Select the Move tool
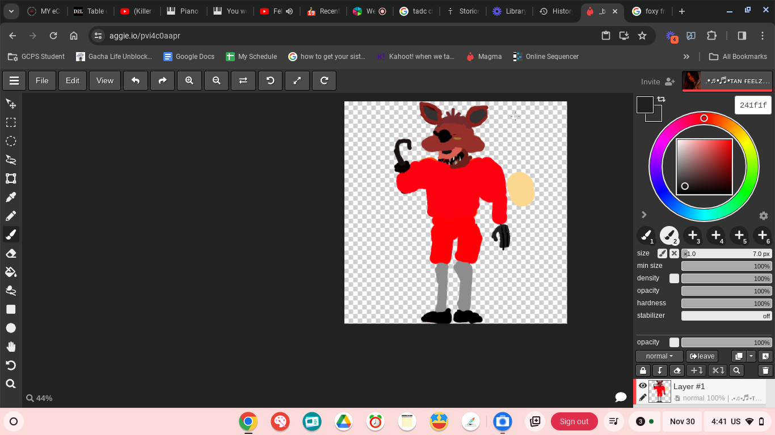The width and height of the screenshot is (775, 435). [11, 104]
